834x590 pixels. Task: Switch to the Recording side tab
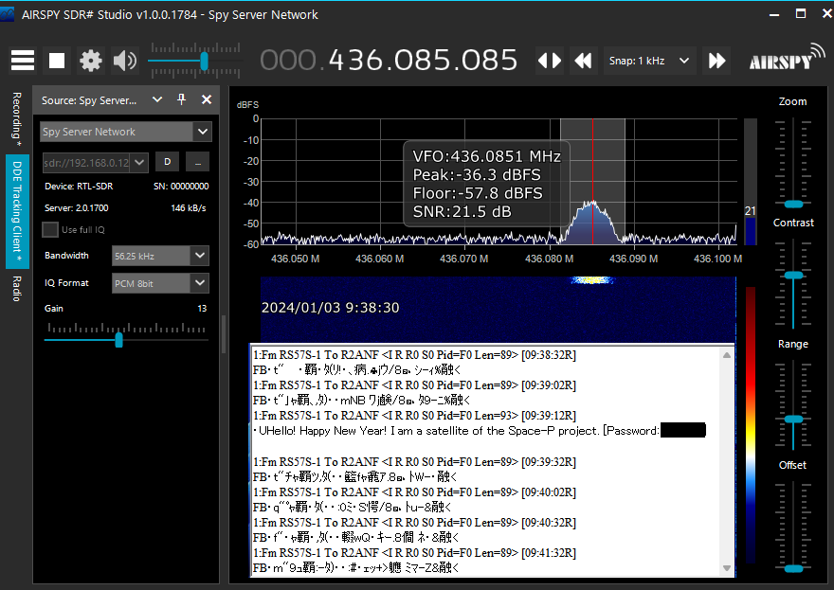(17, 119)
